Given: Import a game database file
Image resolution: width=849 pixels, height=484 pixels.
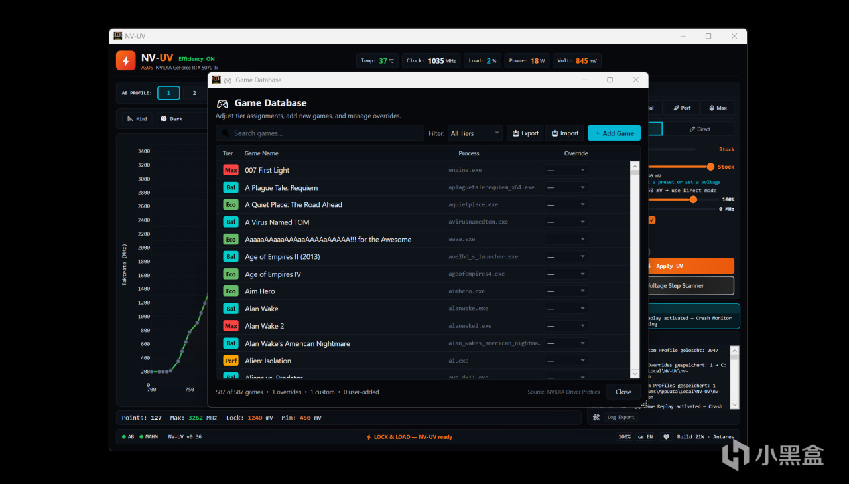Looking at the screenshot, I should click(x=564, y=133).
